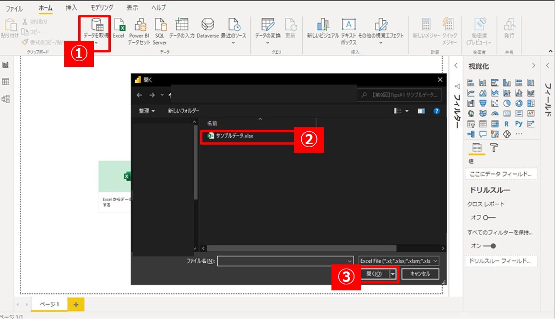
Task: Open Model view in left sidebar
Action: pyautogui.click(x=6, y=98)
